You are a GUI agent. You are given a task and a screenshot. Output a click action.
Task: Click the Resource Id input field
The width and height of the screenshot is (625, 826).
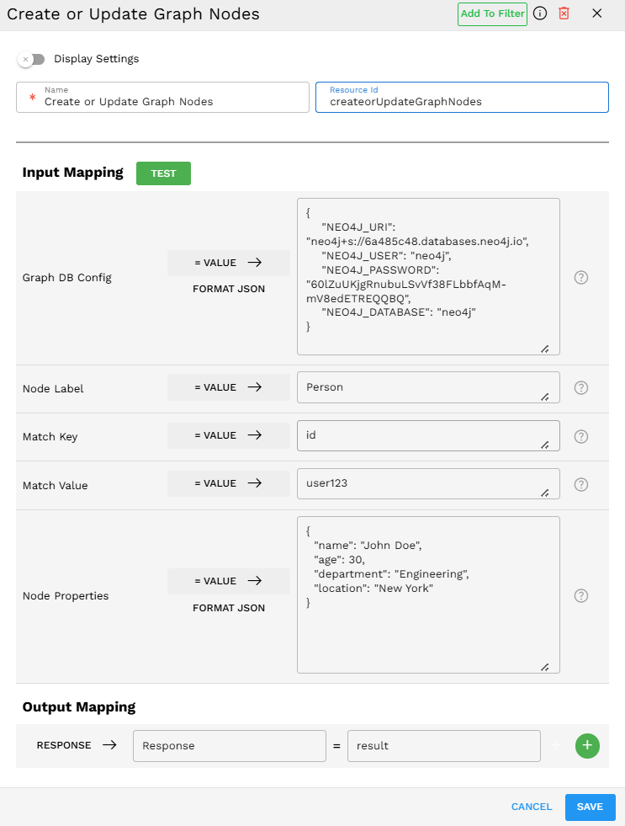[462, 101]
